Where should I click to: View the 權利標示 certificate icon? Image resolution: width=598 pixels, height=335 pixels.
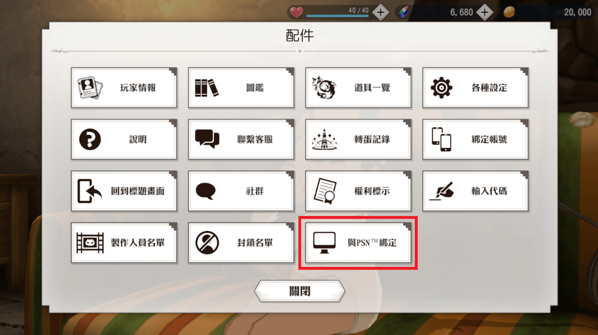pyautogui.click(x=325, y=191)
